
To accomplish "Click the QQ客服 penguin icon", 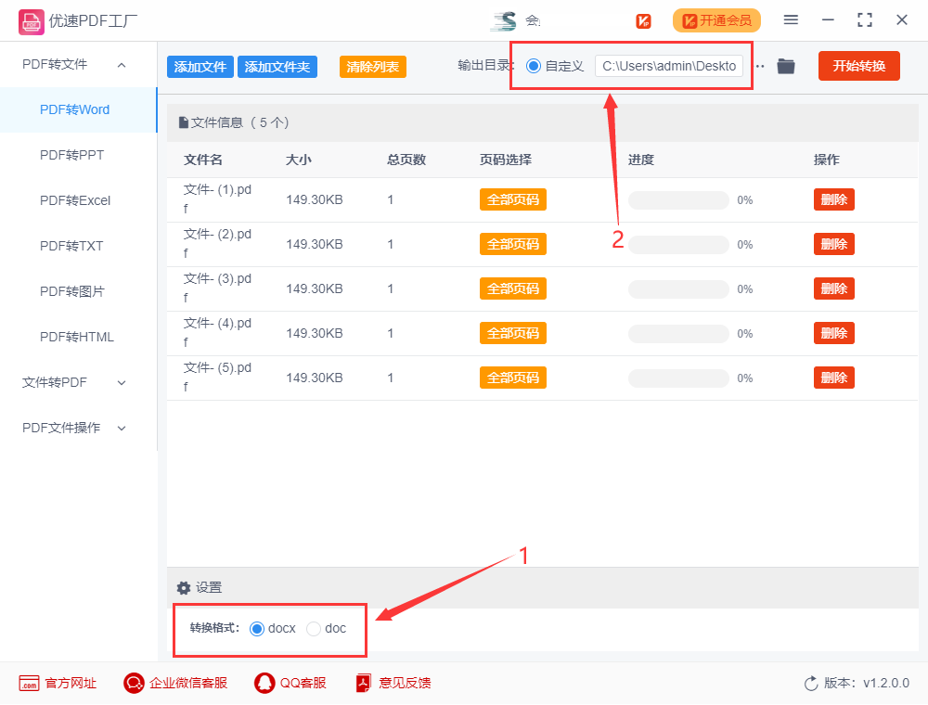I will click(x=264, y=683).
